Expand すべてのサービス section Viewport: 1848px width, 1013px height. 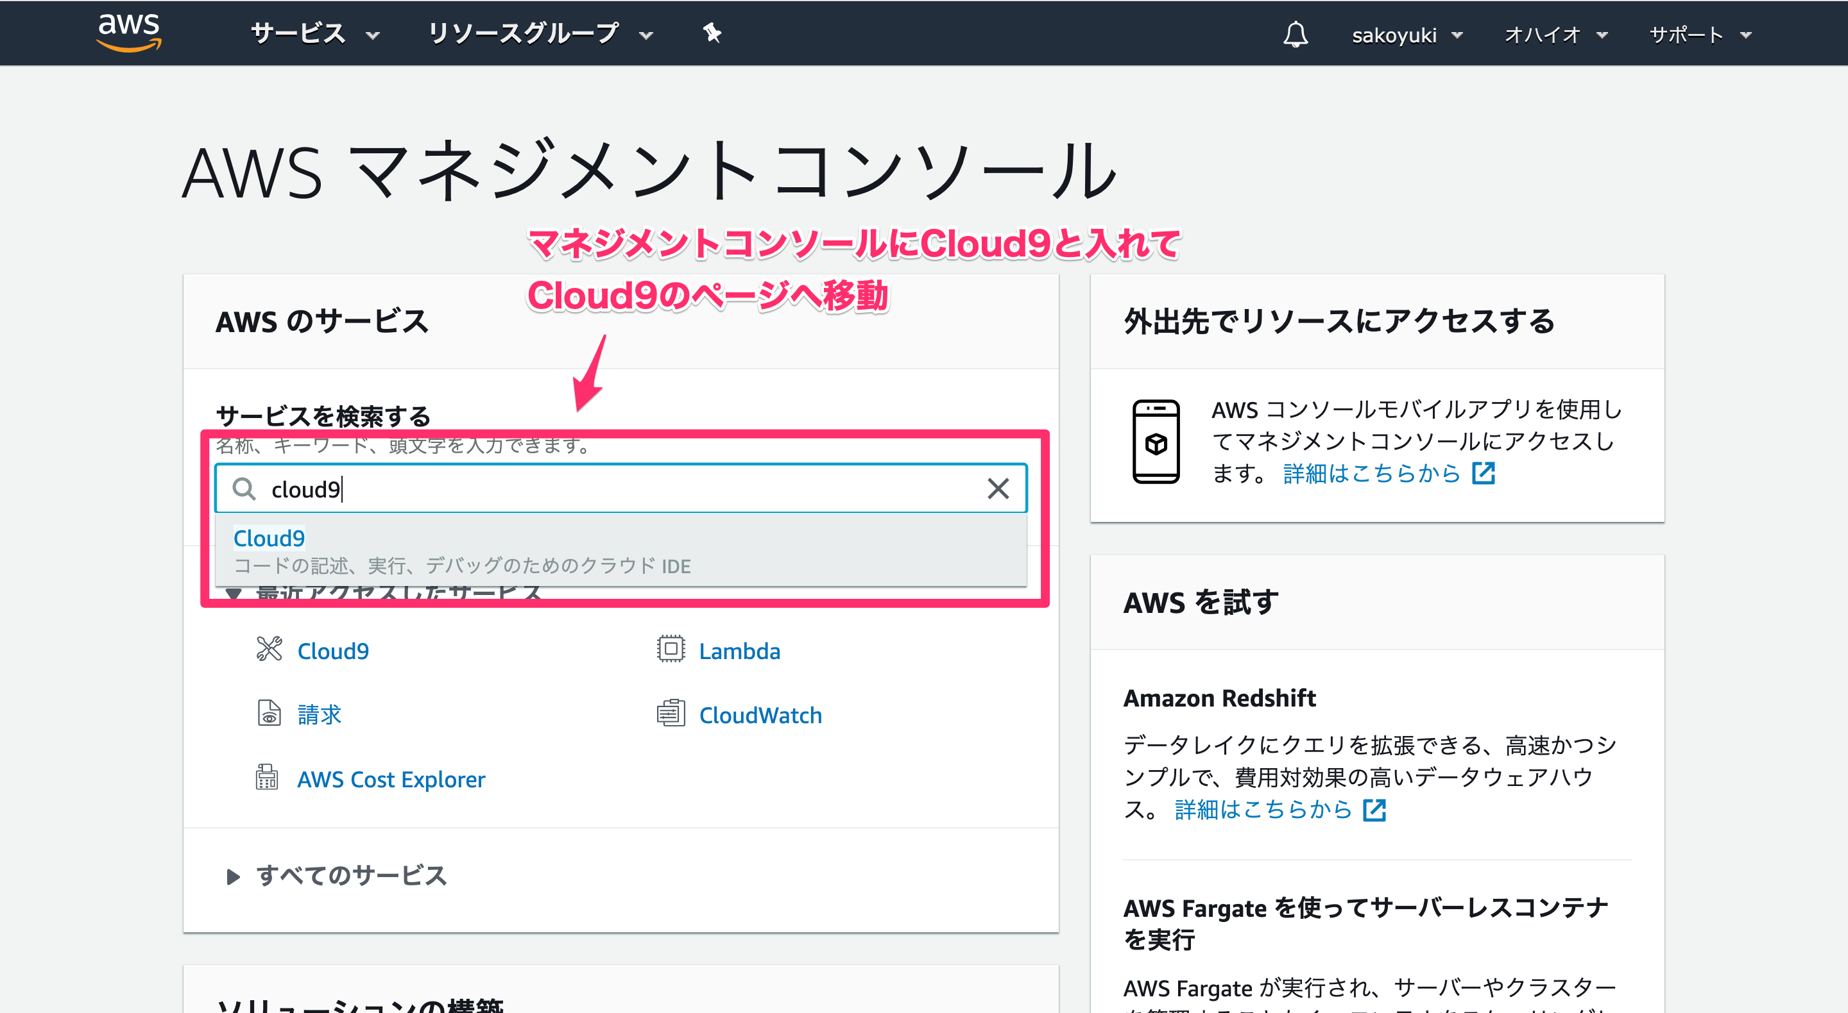coord(351,875)
